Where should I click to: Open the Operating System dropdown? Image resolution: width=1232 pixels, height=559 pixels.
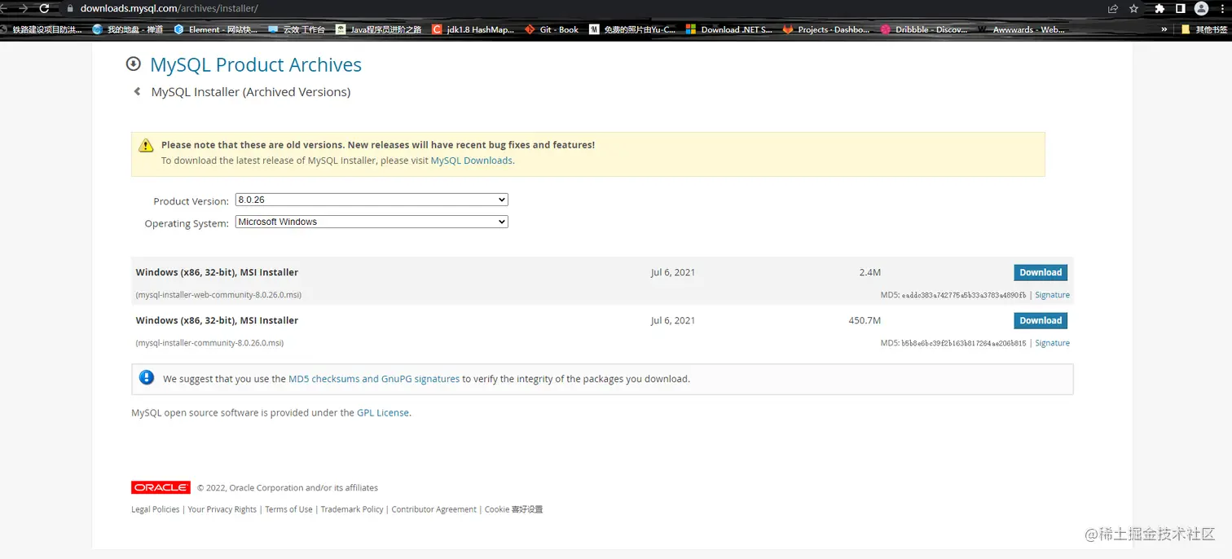[372, 222]
